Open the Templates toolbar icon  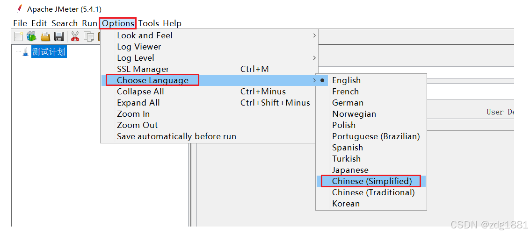(31, 36)
